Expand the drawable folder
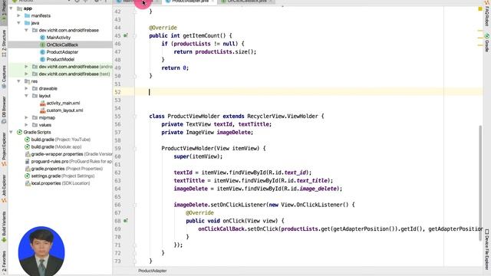491x276 pixels. point(26,89)
